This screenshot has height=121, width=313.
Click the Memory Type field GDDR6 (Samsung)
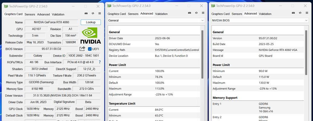click(x=41, y=82)
